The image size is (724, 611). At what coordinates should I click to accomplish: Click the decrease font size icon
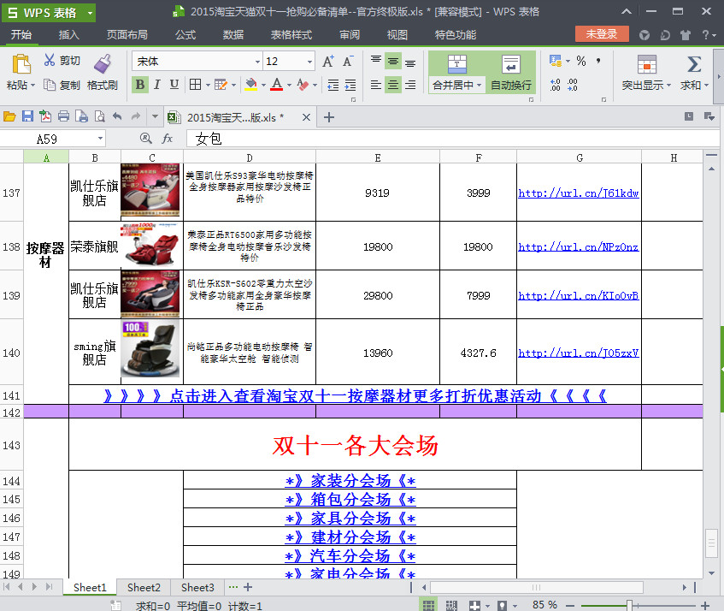tap(348, 61)
